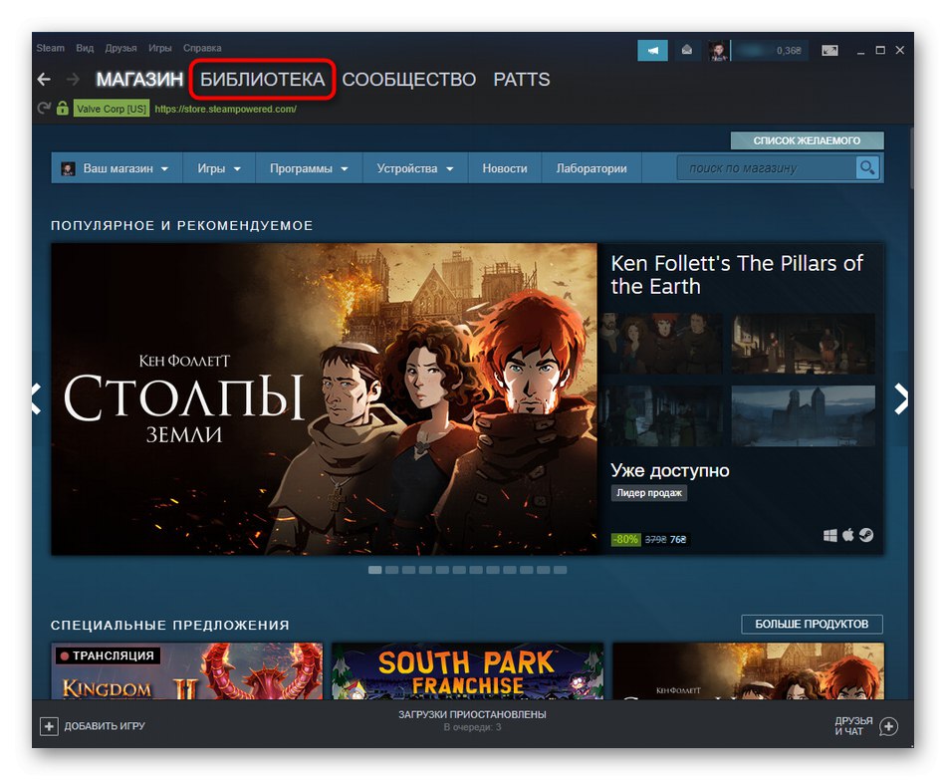Open the top-left game screenshot of three characters
Viewport: 946px width, 780px height.
662,343
